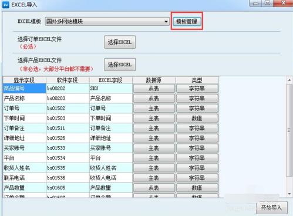
Task: Toggle 主表 data source in 订单号 row
Action: point(154,109)
